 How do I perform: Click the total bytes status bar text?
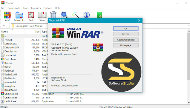tap(117, 107)
